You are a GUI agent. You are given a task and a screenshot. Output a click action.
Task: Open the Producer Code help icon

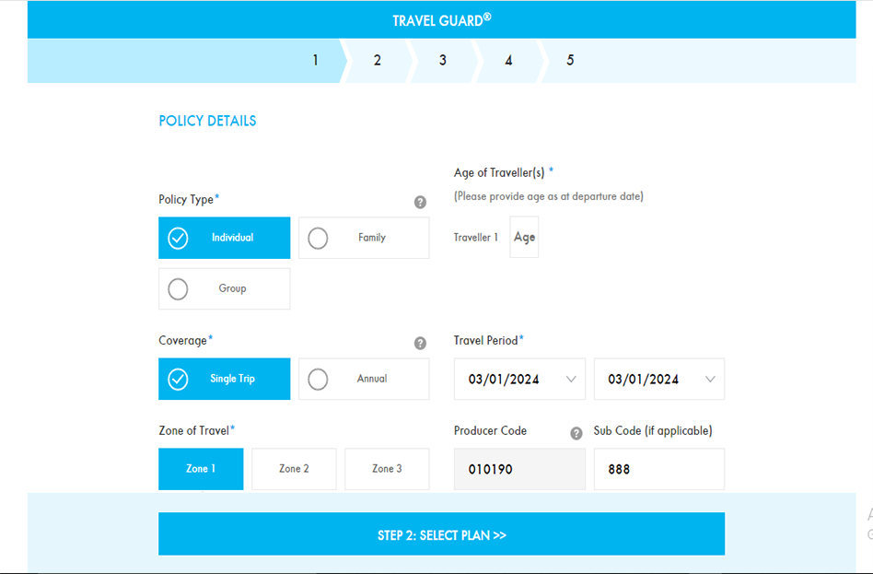click(x=576, y=434)
